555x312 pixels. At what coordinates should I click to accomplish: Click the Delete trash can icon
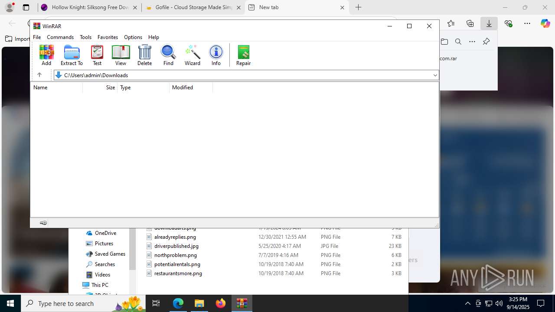tap(144, 55)
